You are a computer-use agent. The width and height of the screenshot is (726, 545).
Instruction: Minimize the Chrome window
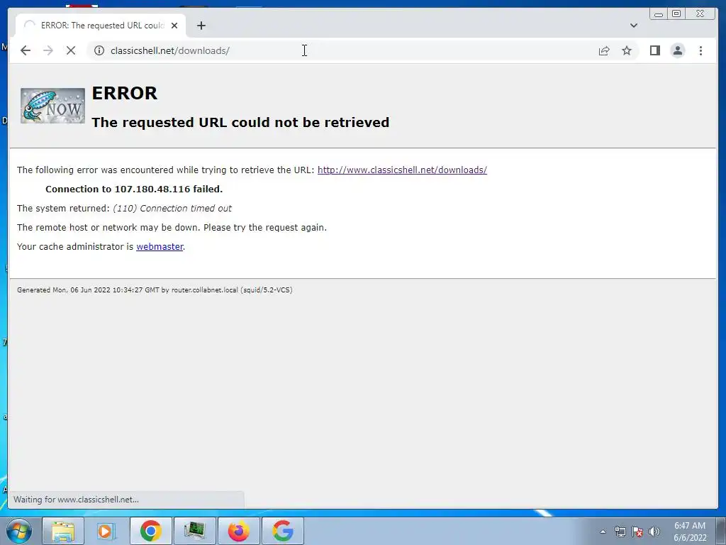click(x=659, y=14)
